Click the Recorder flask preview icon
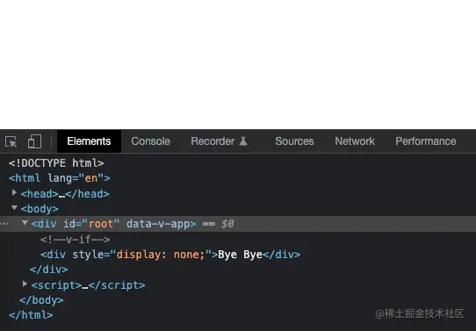 243,141
